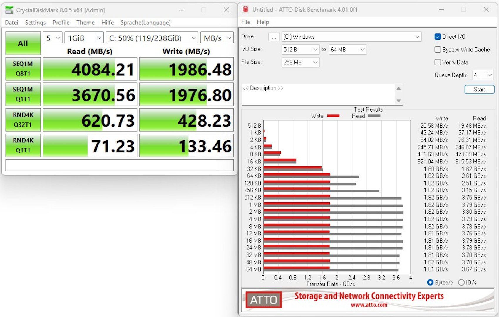This screenshot has width=499, height=317.
Task: Click the green All button
Action: [x=23, y=43]
